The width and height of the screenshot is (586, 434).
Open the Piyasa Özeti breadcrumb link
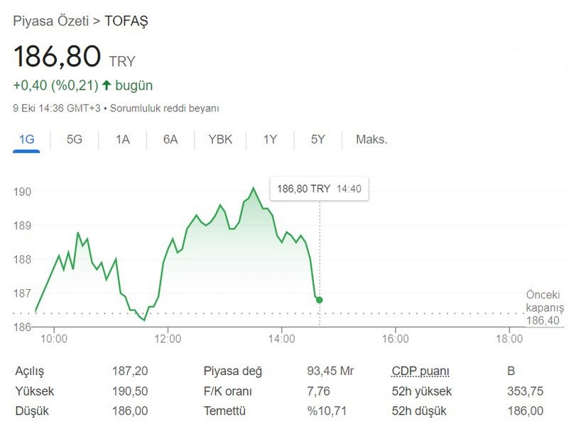pos(51,21)
